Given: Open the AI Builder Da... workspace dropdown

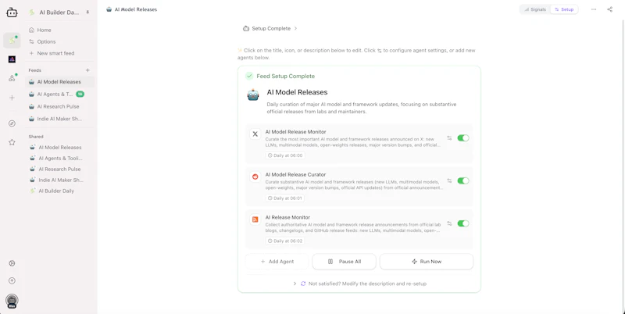Looking at the screenshot, I should pyautogui.click(x=59, y=12).
